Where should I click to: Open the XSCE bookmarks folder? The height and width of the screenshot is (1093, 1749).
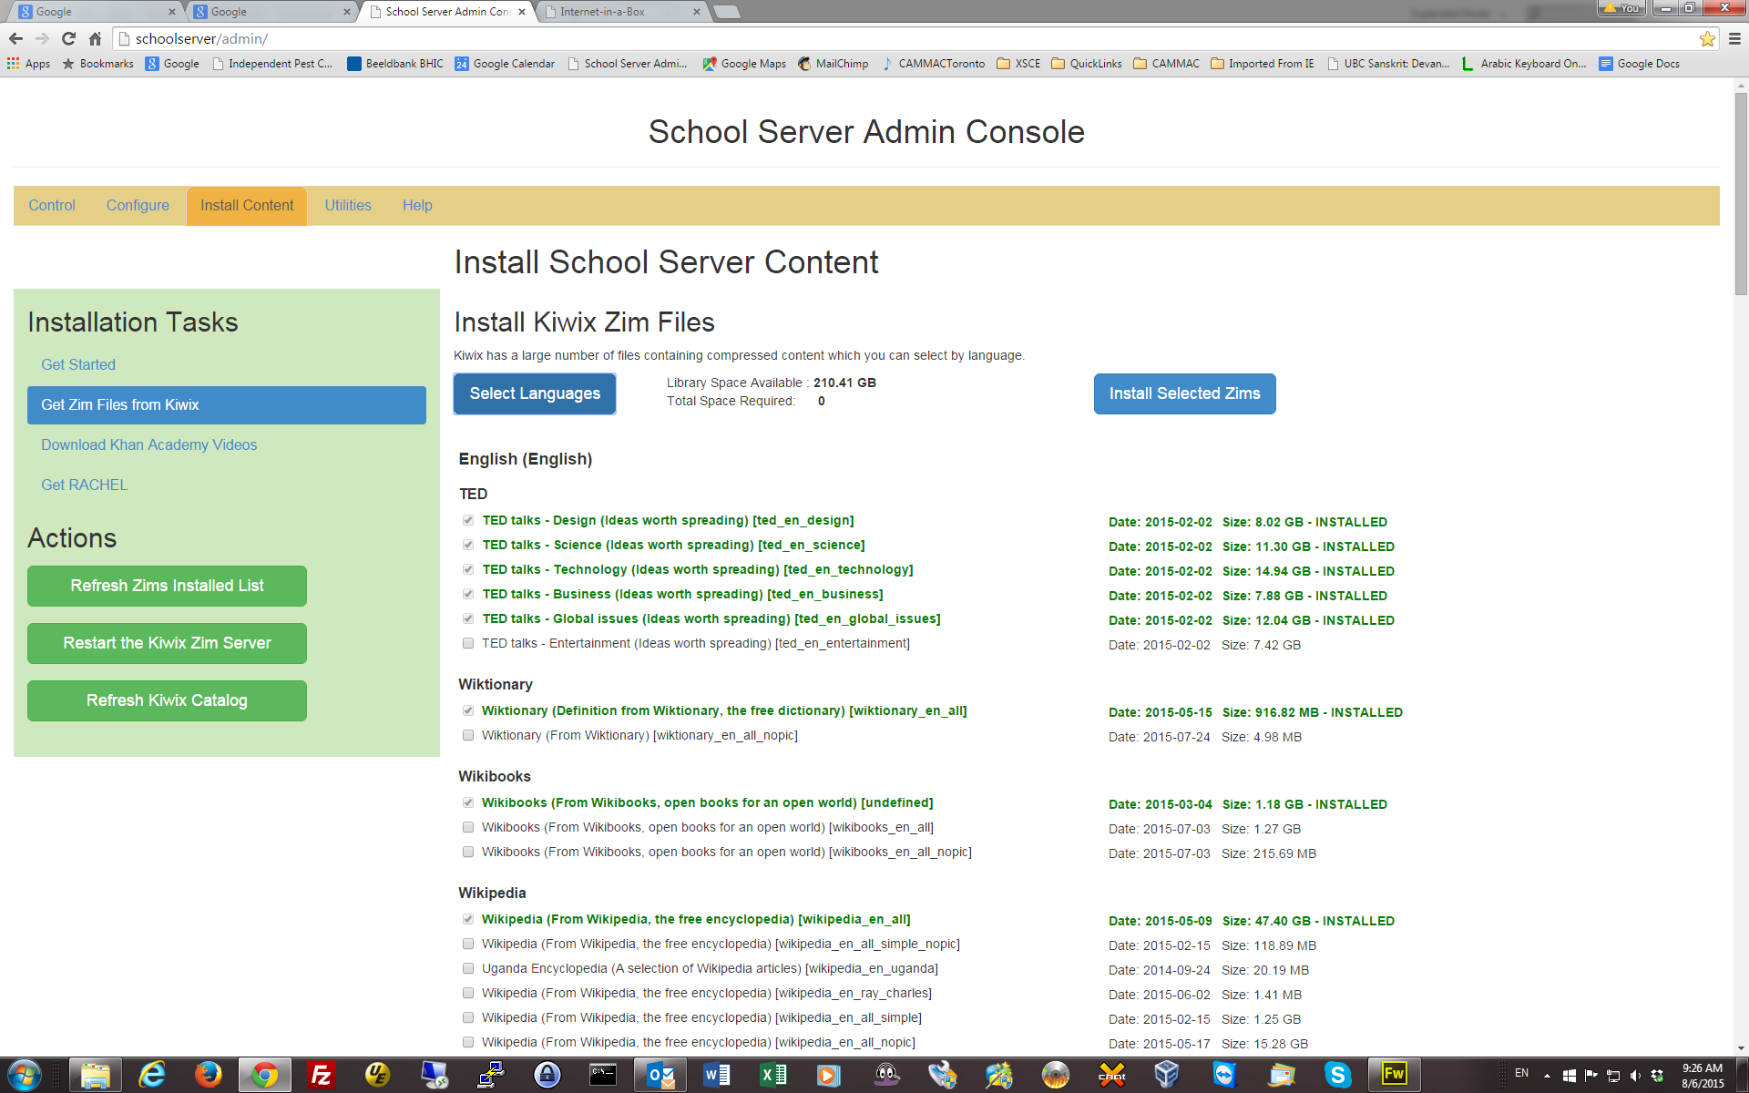click(1018, 64)
